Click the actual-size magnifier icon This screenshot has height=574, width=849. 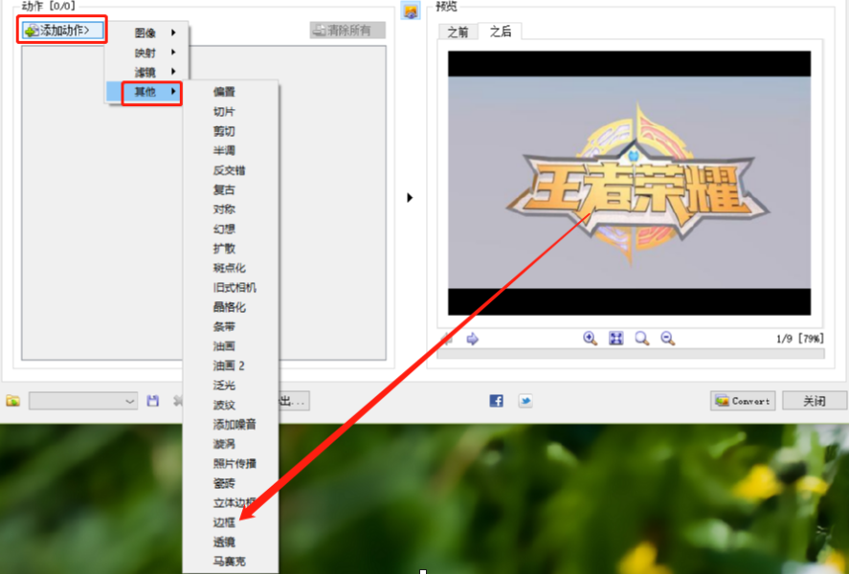click(x=642, y=339)
